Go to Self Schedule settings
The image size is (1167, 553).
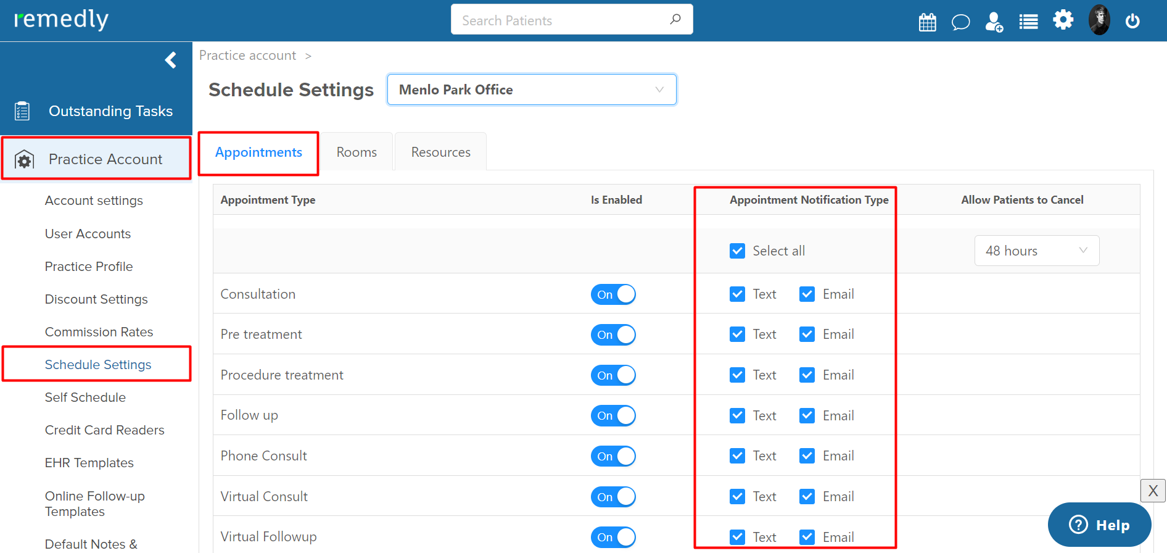click(x=85, y=397)
